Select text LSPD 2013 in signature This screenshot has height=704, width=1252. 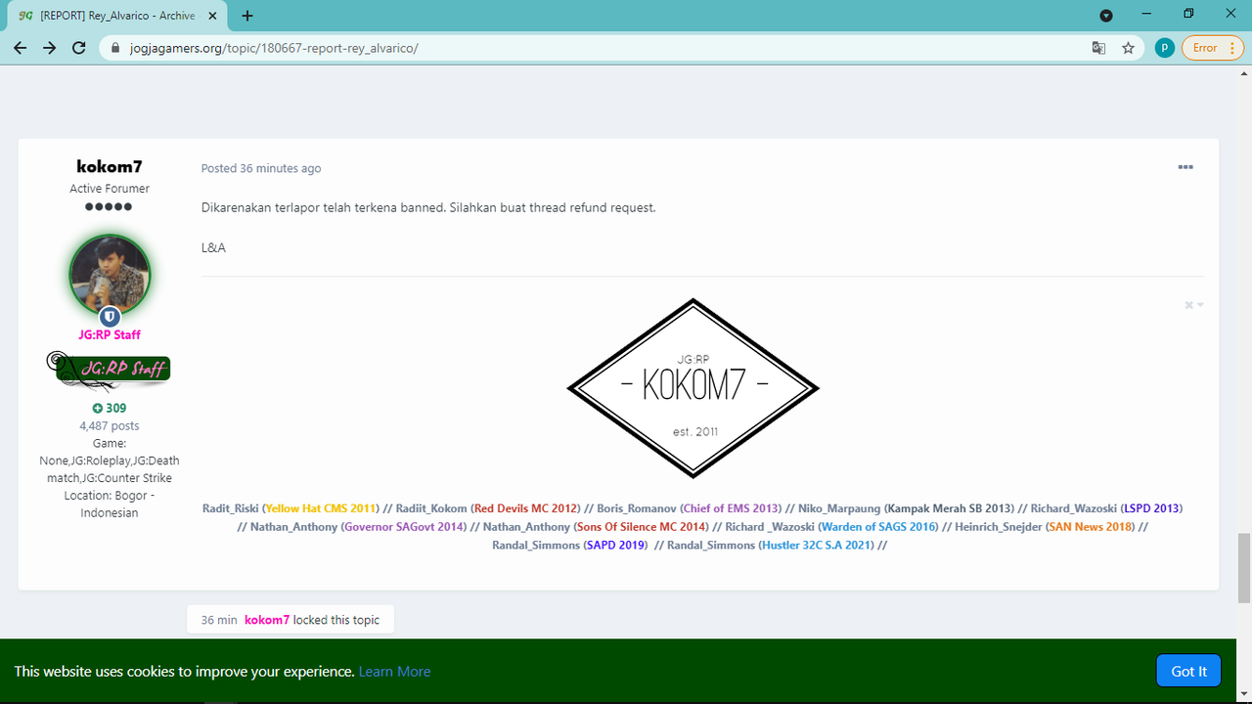pos(1152,508)
